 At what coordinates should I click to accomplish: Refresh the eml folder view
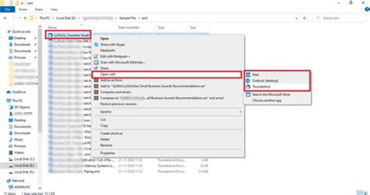[x=304, y=18]
